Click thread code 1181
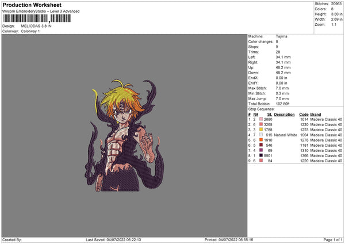Viewport: 345px width, 244px height. point(304,146)
